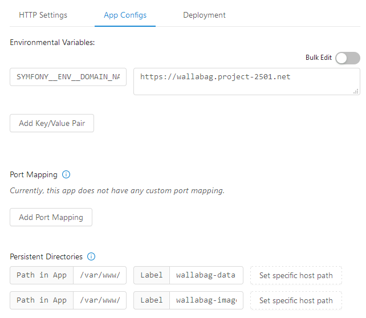Click the wallabag-images label field

[x=205, y=300]
